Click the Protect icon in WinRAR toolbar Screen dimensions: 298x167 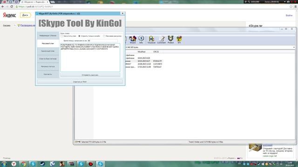[x=170, y=40]
